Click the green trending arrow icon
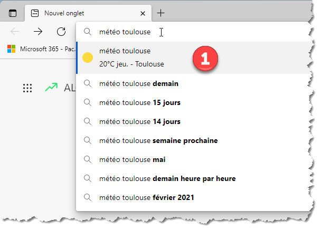Screen dimensions: 321x229 click(51, 88)
